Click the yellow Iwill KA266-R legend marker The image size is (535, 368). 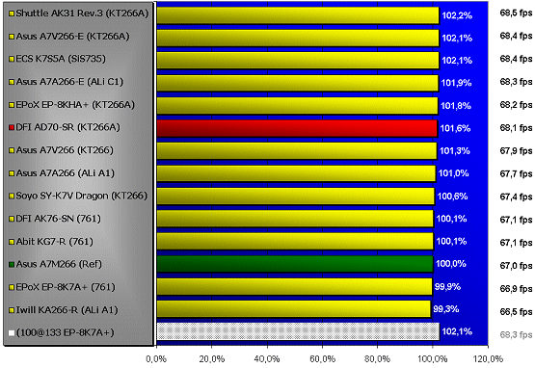[12, 310]
